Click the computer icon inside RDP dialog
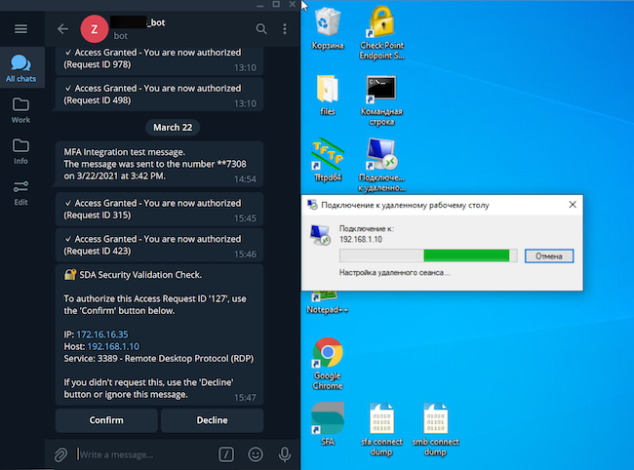Screen dimensions: 634x470 click(x=320, y=235)
